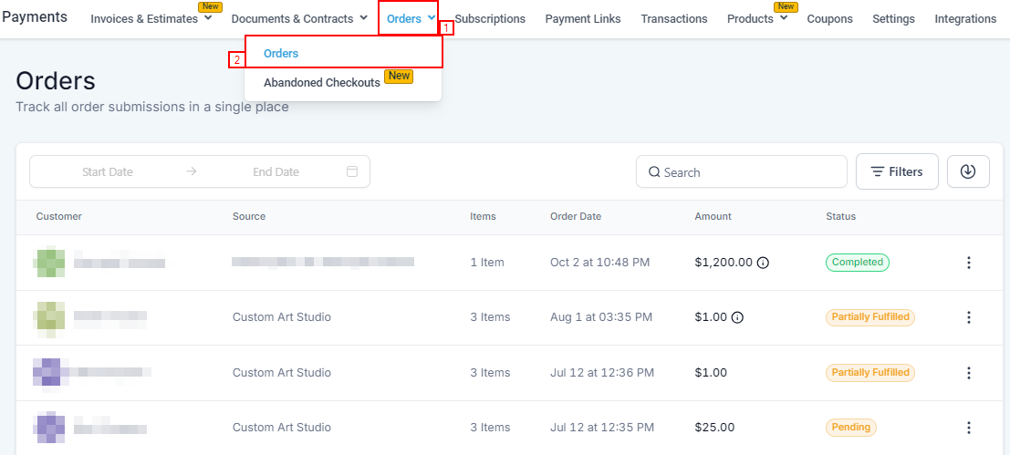This screenshot has width=1010, height=455.
Task: Open three-dot menu for Jul 12 12:36 PM order
Action: [x=968, y=372]
